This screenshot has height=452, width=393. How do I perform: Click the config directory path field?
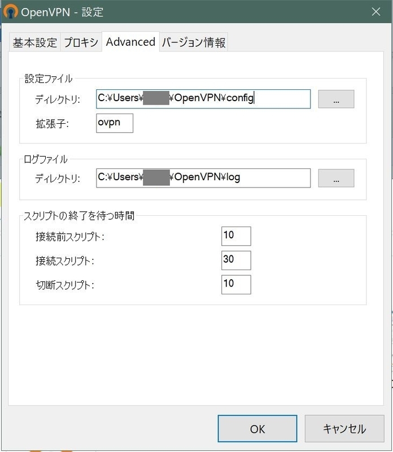[x=203, y=99]
